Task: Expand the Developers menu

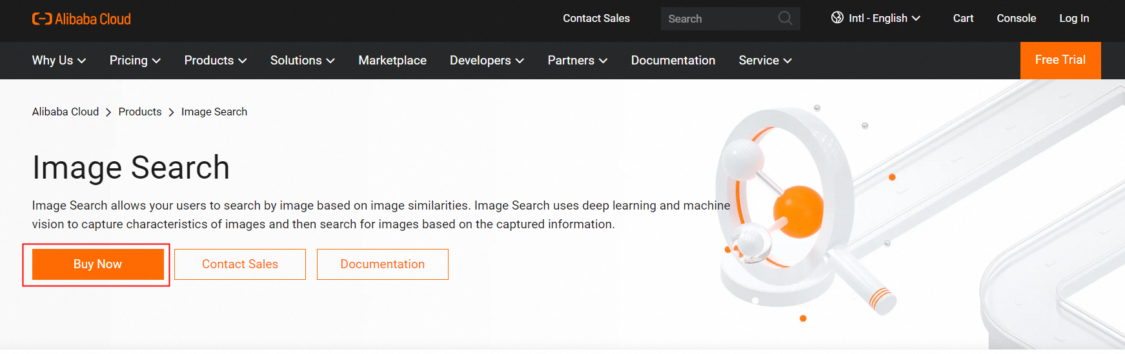Action: click(487, 60)
